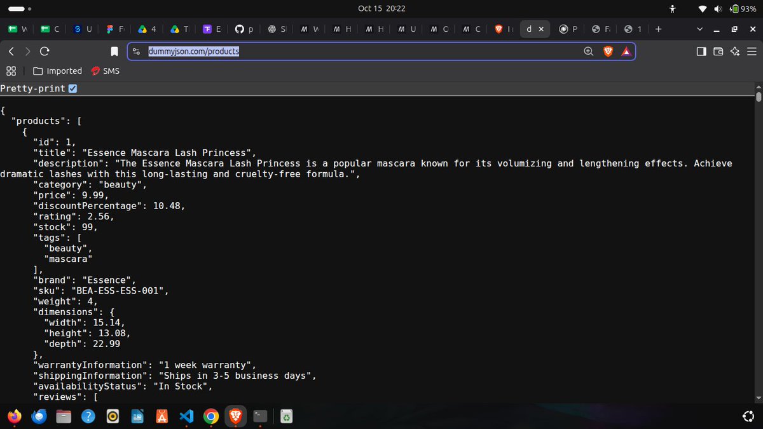Click the page scroll down arrow
The width and height of the screenshot is (763, 429).
pyautogui.click(x=758, y=398)
